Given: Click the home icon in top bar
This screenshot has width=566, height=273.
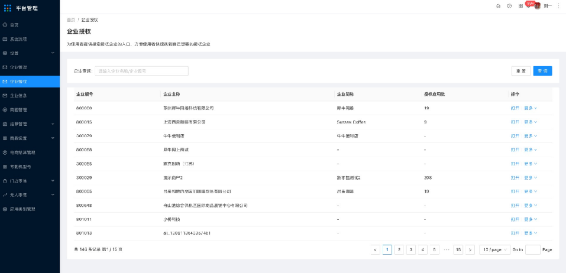Looking at the screenshot, I should [499, 6].
